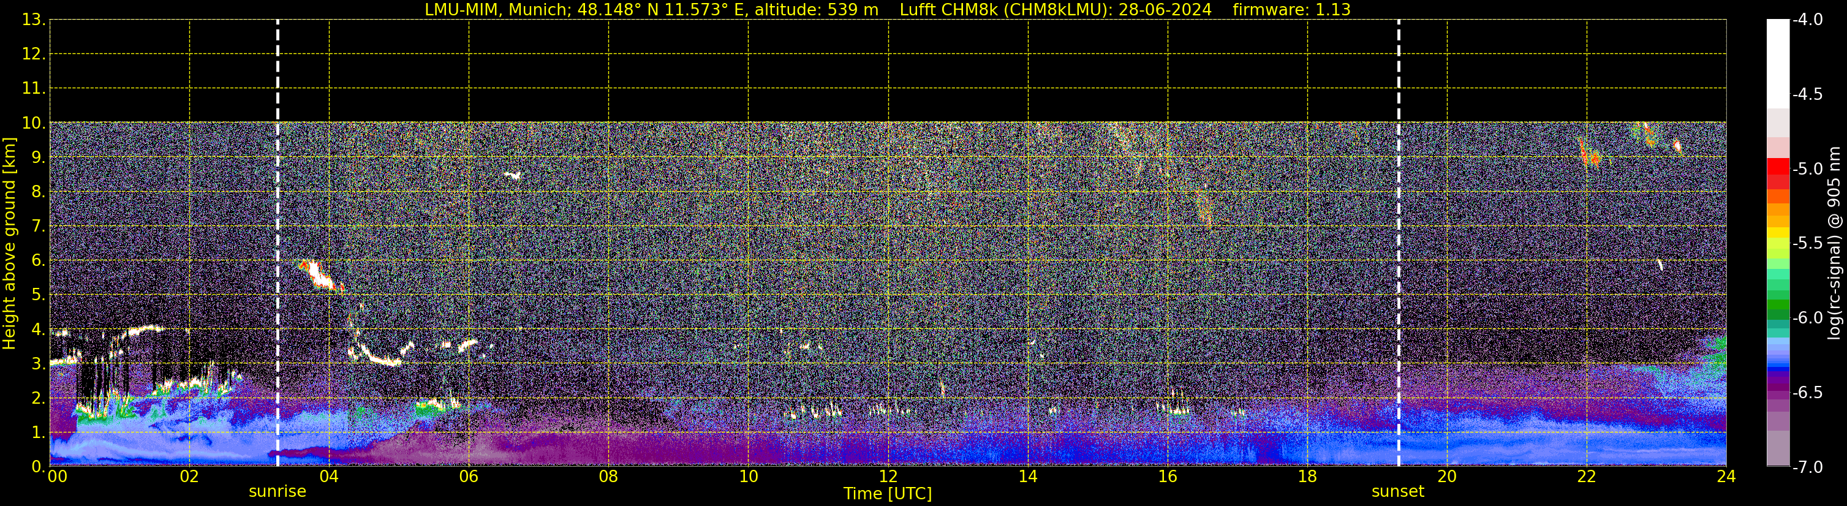Click the '-5.5' colorbar tick label
Image resolution: width=1847 pixels, height=506 pixels.
tap(1807, 244)
